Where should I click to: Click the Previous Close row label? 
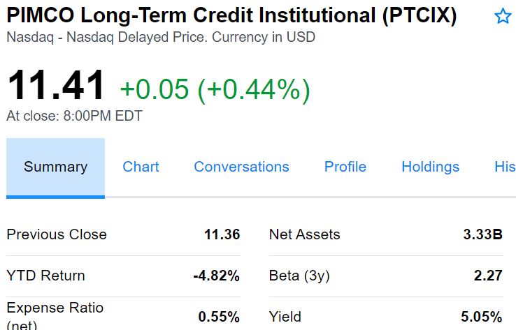57,234
